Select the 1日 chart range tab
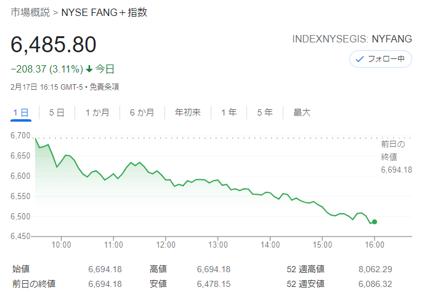 21,112
